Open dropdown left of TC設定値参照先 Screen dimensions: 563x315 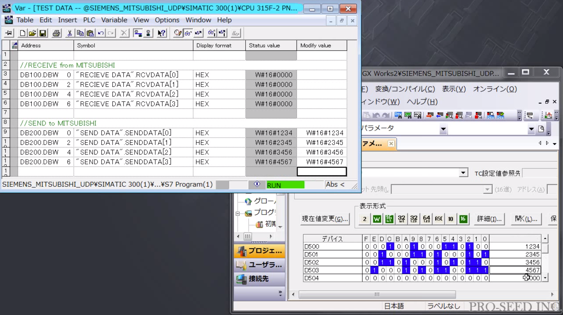coord(463,173)
